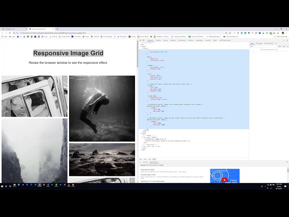Image resolution: width=289 pixels, height=217 pixels.
Task: Open the notification action center icon
Action: 285,186
